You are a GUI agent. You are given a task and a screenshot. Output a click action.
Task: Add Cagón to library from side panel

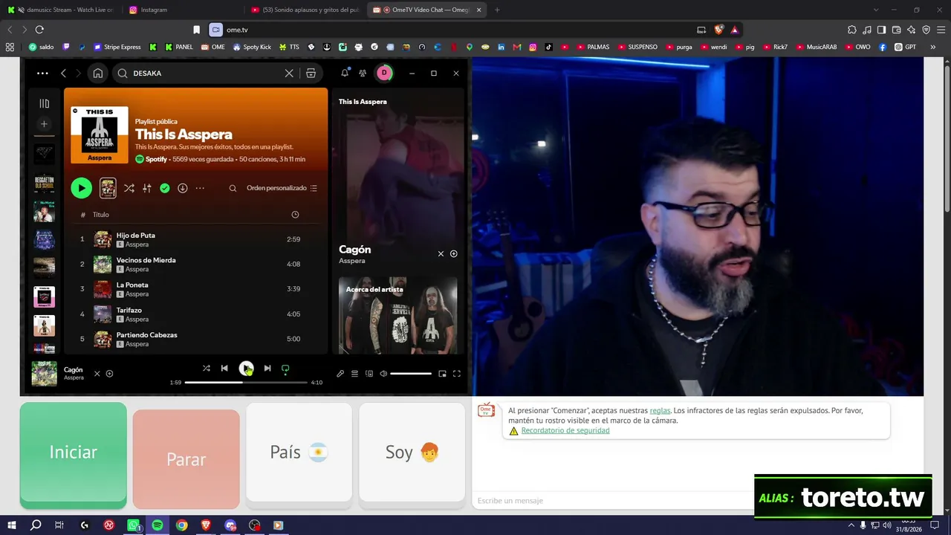point(454,253)
